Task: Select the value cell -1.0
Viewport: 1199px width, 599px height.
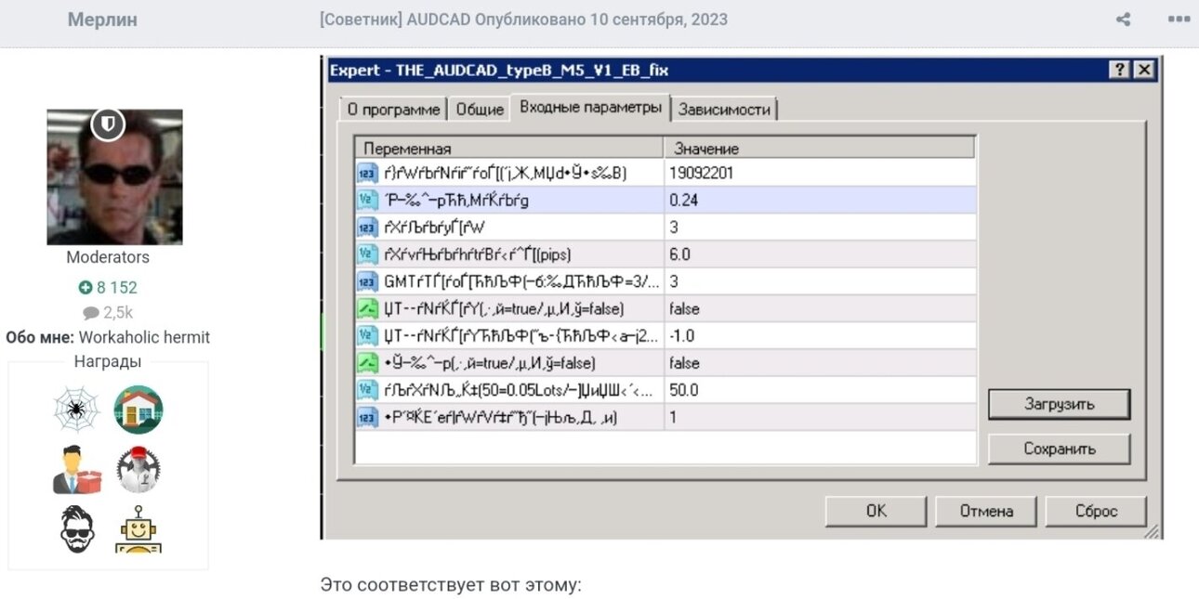Action: [x=820, y=335]
